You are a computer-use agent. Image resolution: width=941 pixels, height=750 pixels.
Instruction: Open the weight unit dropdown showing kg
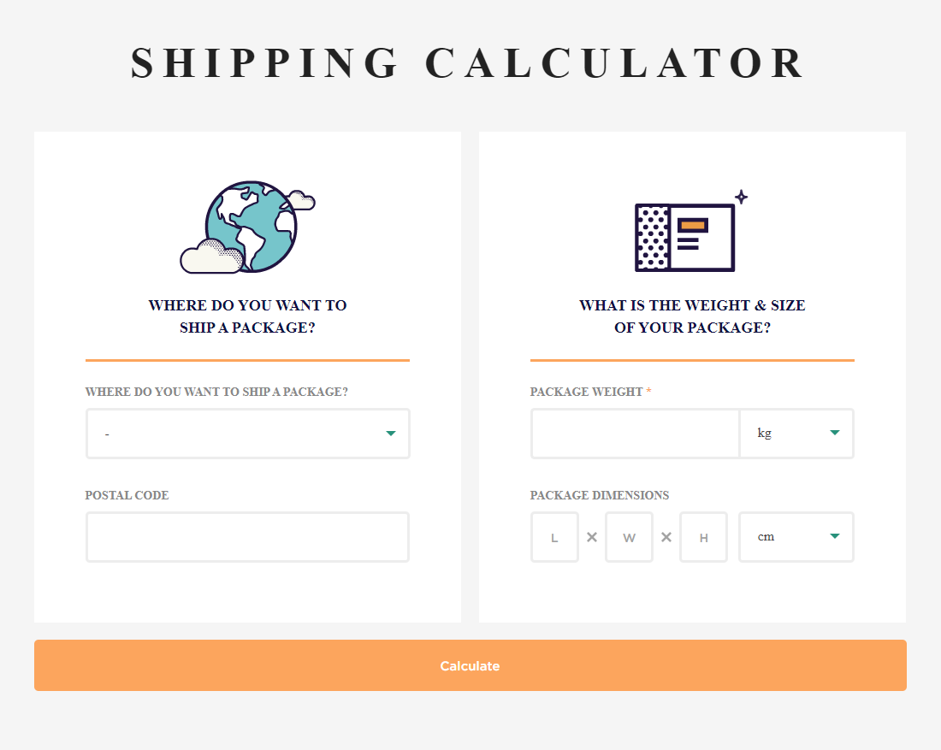(x=796, y=434)
